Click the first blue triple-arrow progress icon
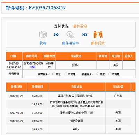 coord(56,35)
